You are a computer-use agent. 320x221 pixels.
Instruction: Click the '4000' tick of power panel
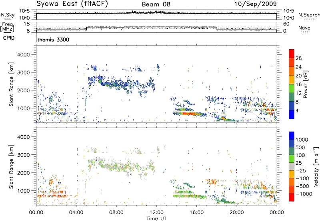tap(23, 55)
